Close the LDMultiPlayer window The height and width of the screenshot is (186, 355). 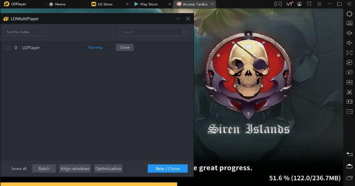pos(188,19)
